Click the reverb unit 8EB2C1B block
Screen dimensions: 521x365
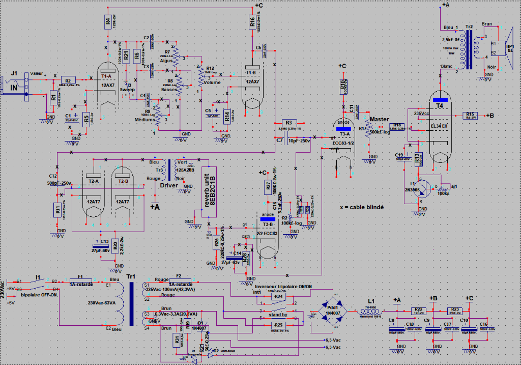206,192
